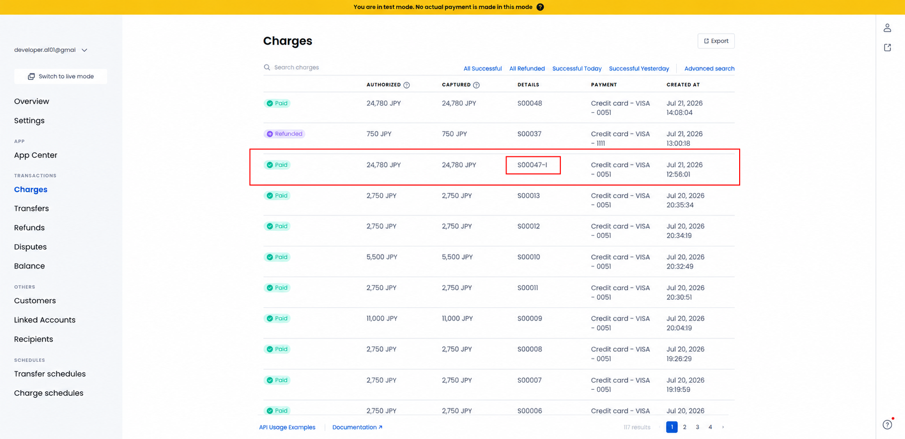Click created date Jul 21, 2026 14:08:04

click(x=684, y=108)
